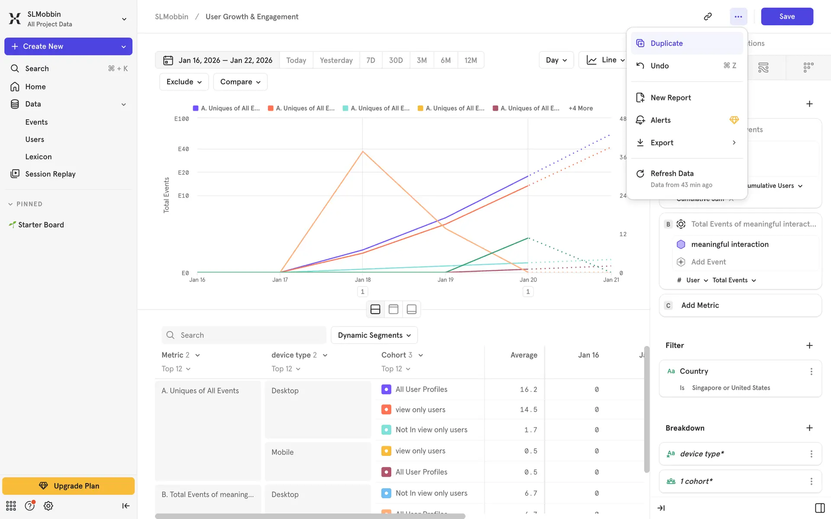Expand the Day granularity dropdown
The width and height of the screenshot is (831, 519).
(556, 60)
